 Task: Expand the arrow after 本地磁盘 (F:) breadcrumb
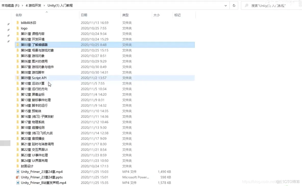tap(22, 5)
